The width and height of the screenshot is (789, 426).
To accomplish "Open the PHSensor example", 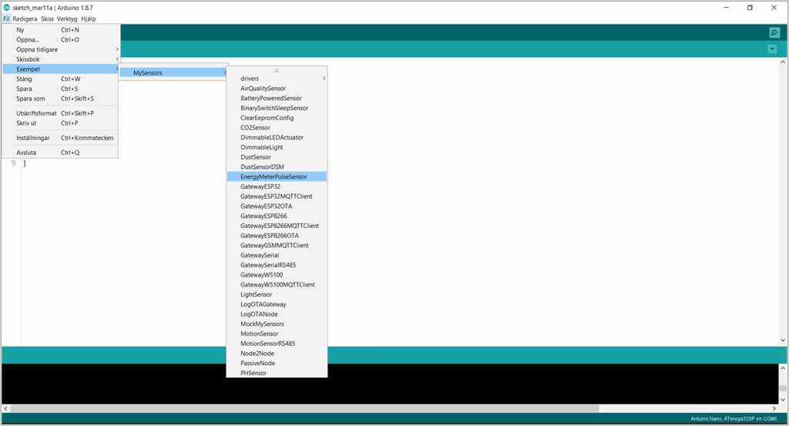I will click(x=277, y=373).
